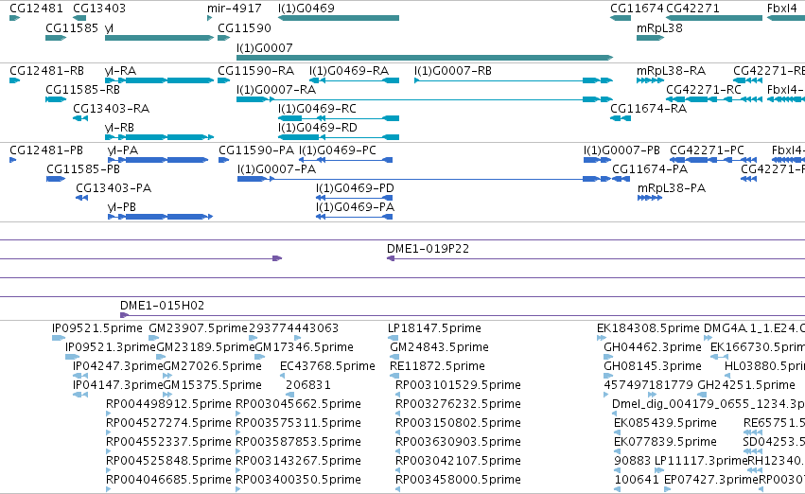805x494 pixels.
Task: Open EST GM24843.5prime
Action: pyautogui.click(x=439, y=347)
